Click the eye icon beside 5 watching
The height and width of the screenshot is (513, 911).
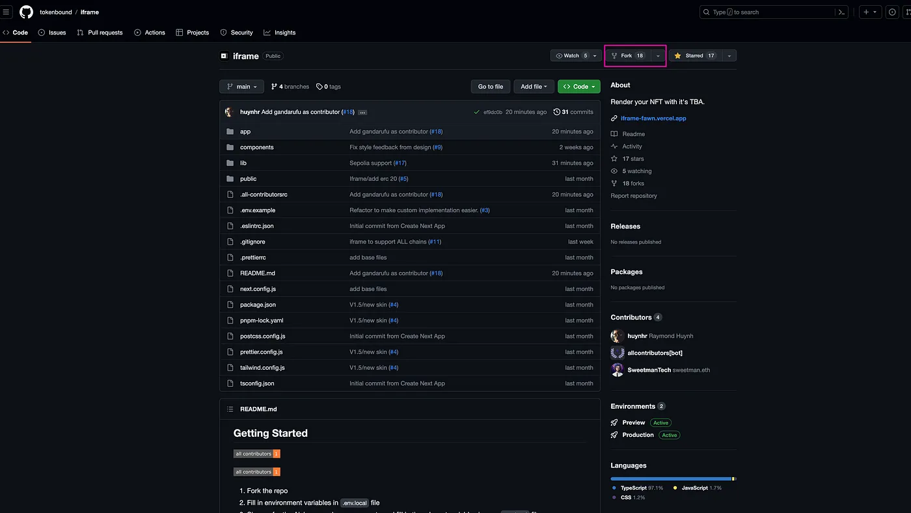pyautogui.click(x=614, y=171)
